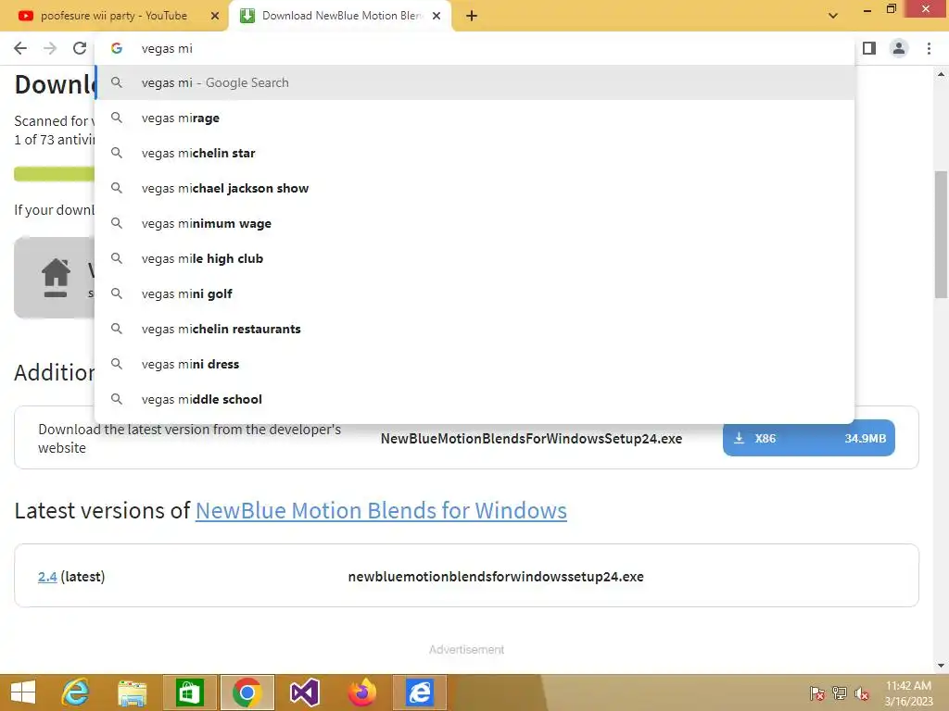The image size is (949, 711).
Task: Select the 'vegas middle school' suggestion
Action: 475,399
